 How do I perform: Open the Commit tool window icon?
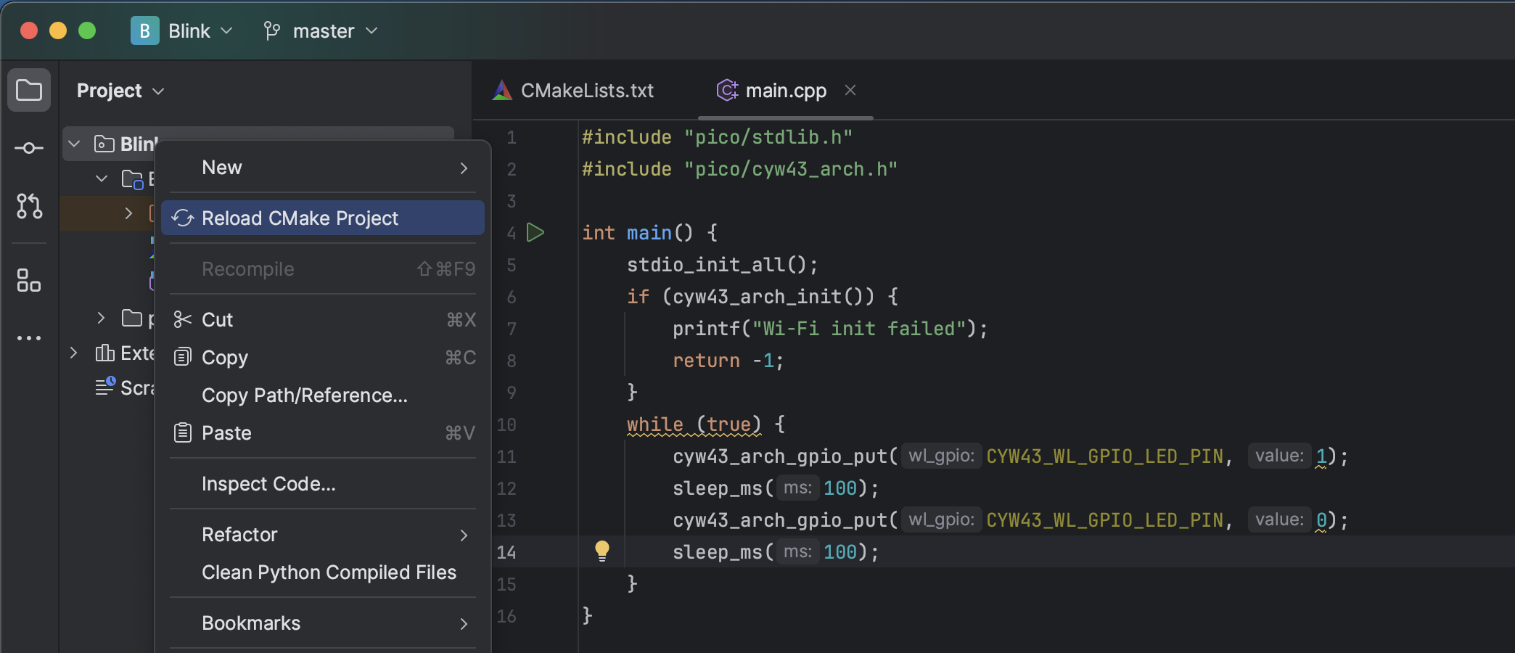(29, 148)
